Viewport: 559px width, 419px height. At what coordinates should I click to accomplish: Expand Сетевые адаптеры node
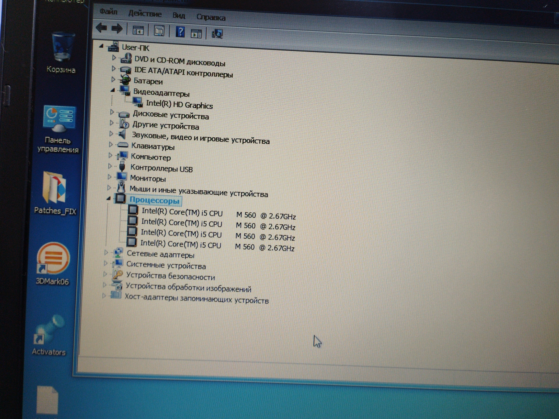coord(106,252)
